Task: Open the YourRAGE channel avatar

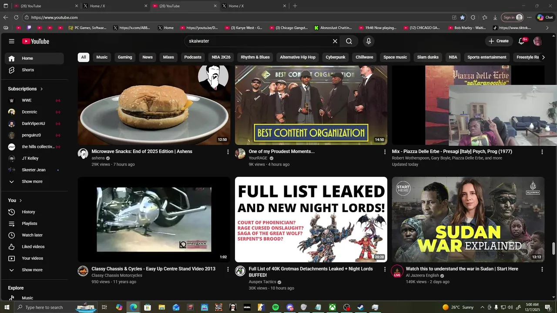Action: 240,153
